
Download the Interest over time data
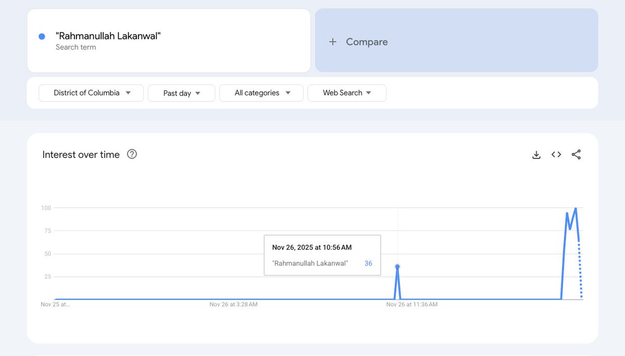pyautogui.click(x=536, y=154)
